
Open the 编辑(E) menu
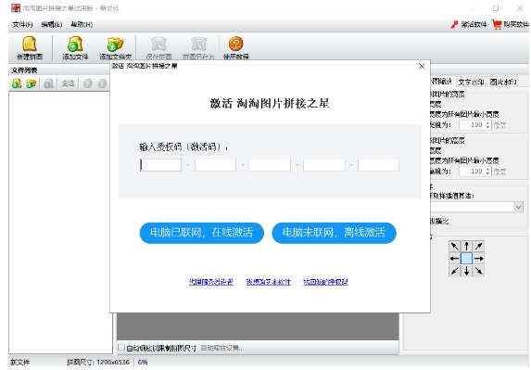[x=52, y=24]
